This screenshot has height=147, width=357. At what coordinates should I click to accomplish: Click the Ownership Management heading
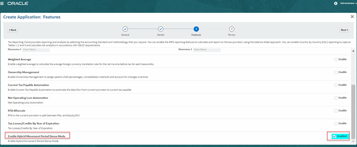pos(24,72)
